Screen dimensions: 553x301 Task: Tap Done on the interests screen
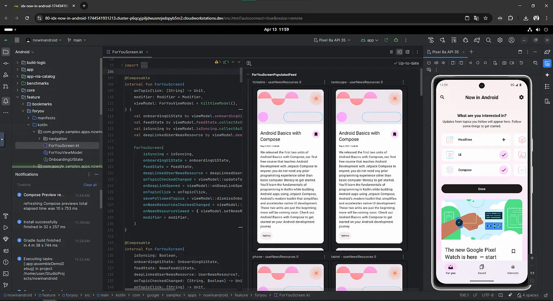coord(482,189)
